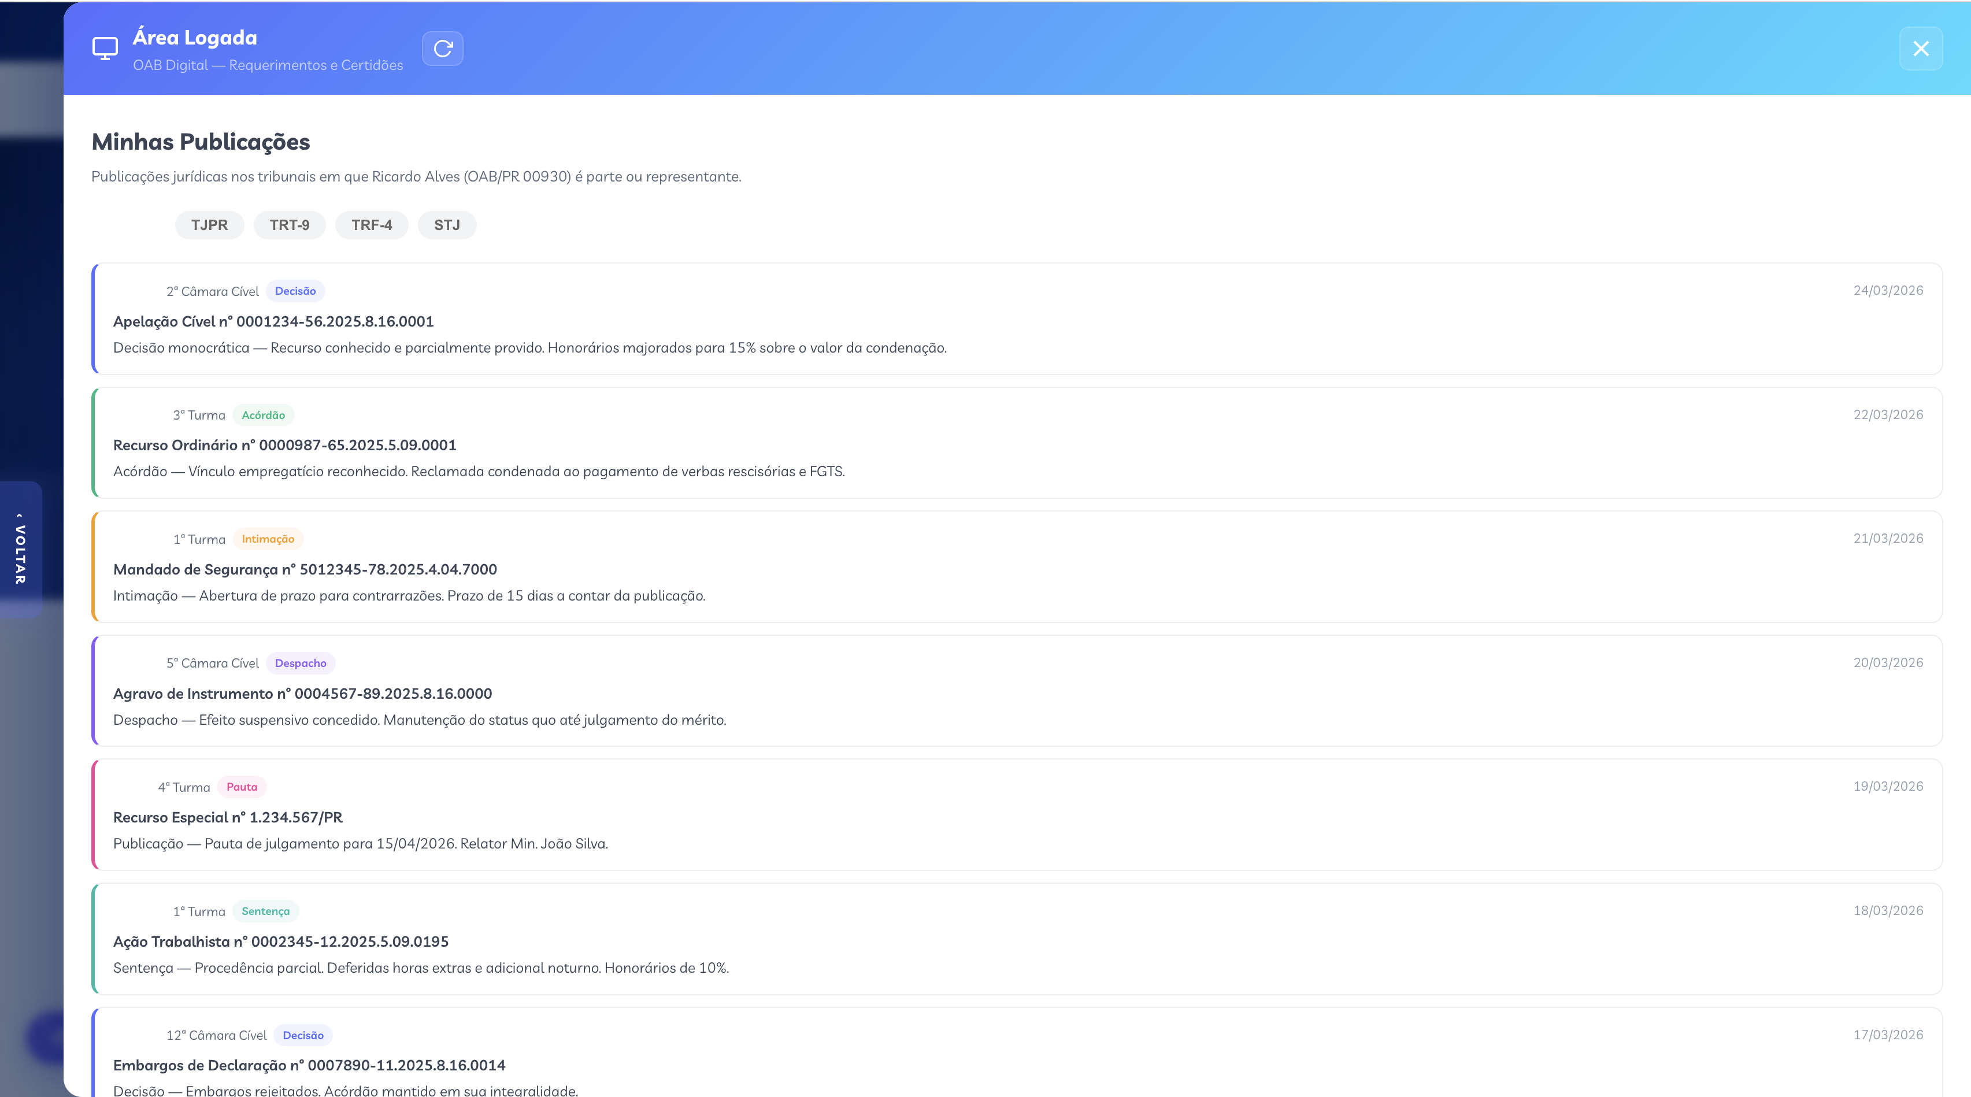
Task: Click the monitor icon beside Área Logada
Action: tap(105, 49)
